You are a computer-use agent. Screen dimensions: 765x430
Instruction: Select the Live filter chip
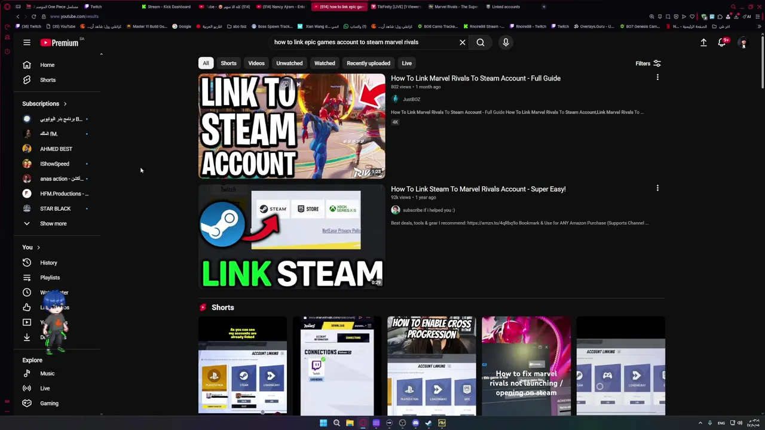tap(406, 63)
